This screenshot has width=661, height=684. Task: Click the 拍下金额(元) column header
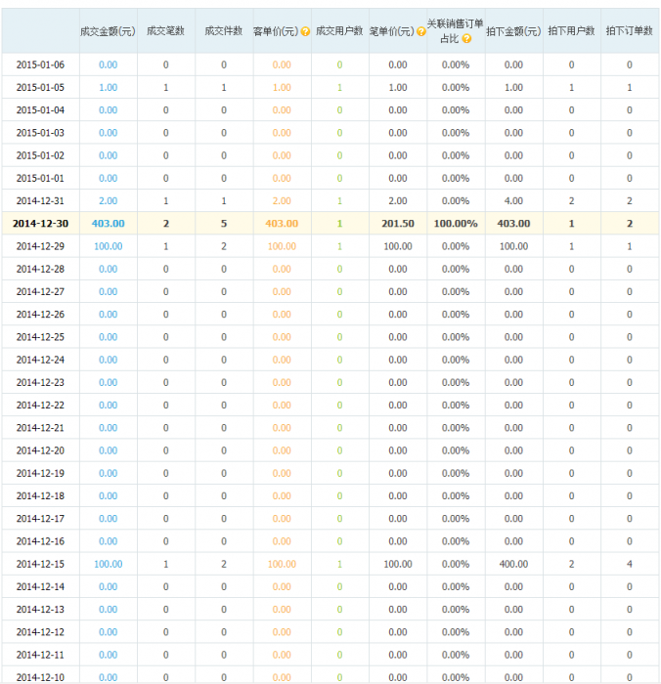click(513, 31)
